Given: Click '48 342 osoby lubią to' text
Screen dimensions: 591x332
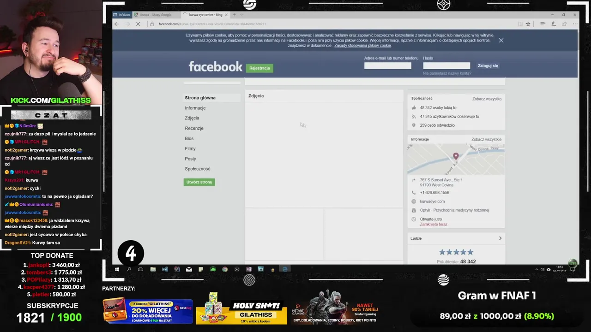Looking at the screenshot, I should coord(438,108).
